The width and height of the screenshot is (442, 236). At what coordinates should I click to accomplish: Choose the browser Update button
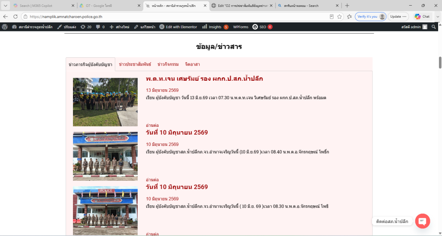pyautogui.click(x=398, y=17)
